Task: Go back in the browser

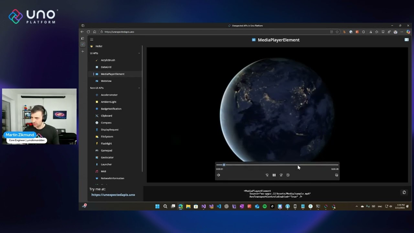Action: 82,32
